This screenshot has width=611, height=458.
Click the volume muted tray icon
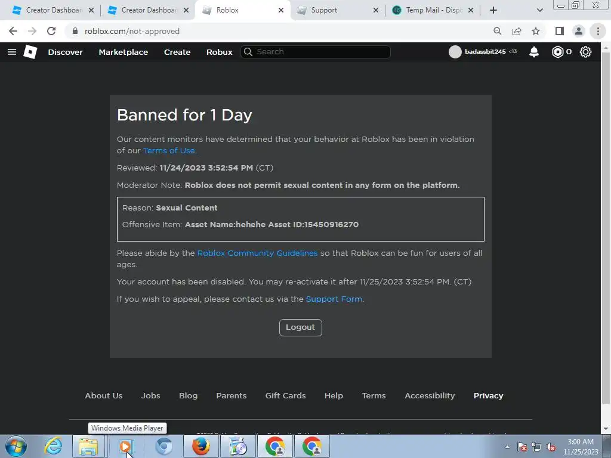(551, 447)
